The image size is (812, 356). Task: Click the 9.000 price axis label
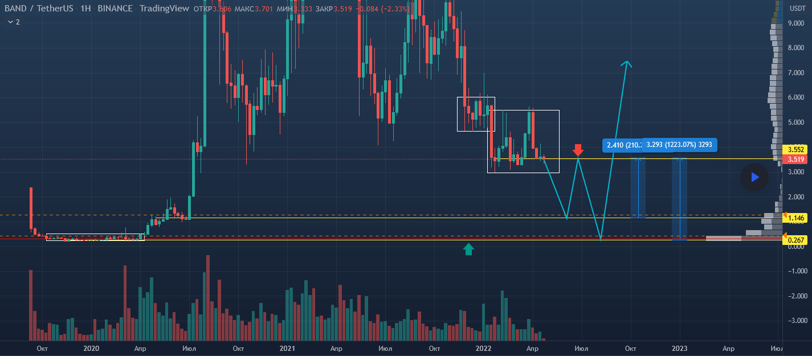796,23
